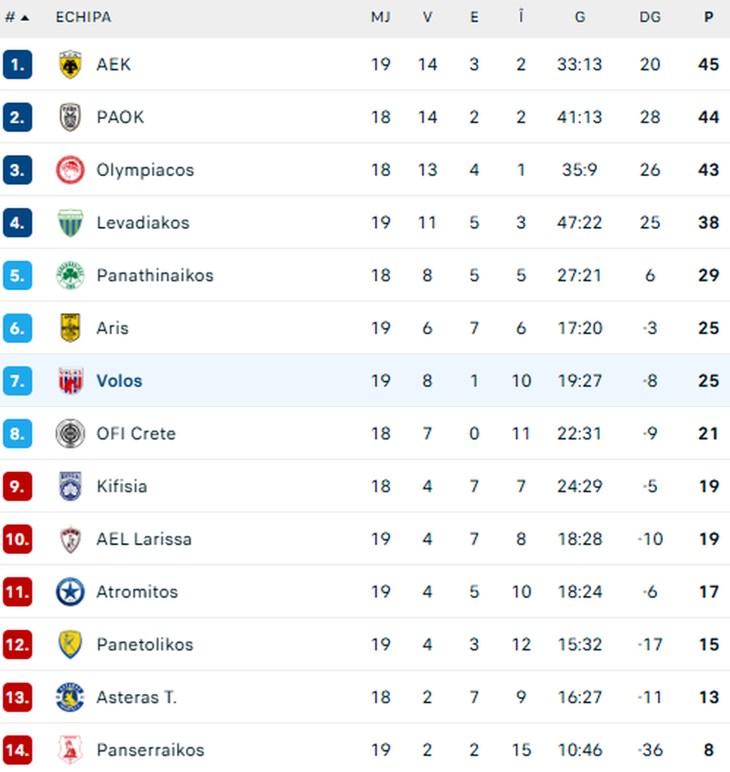Click the red position 14 badge
This screenshot has width=730, height=772.
pyautogui.click(x=17, y=750)
